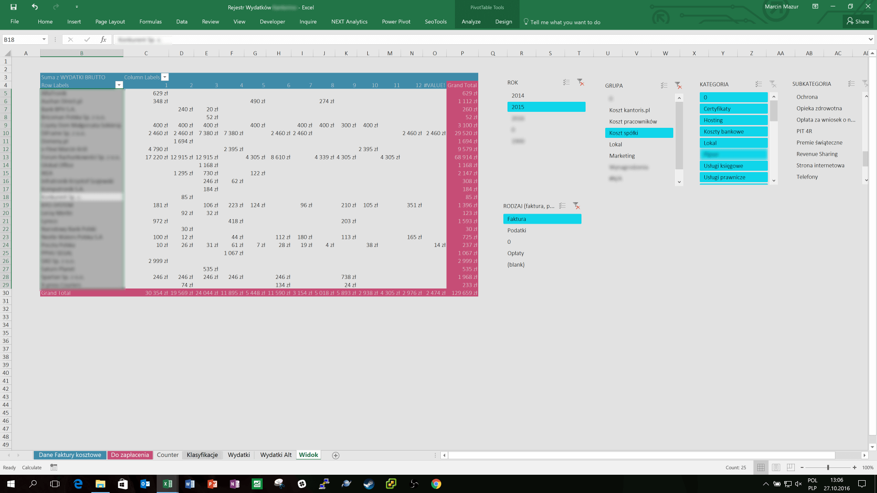Switch to the Wydatki Alt sheet tab
This screenshot has height=493, width=877.
point(275,455)
